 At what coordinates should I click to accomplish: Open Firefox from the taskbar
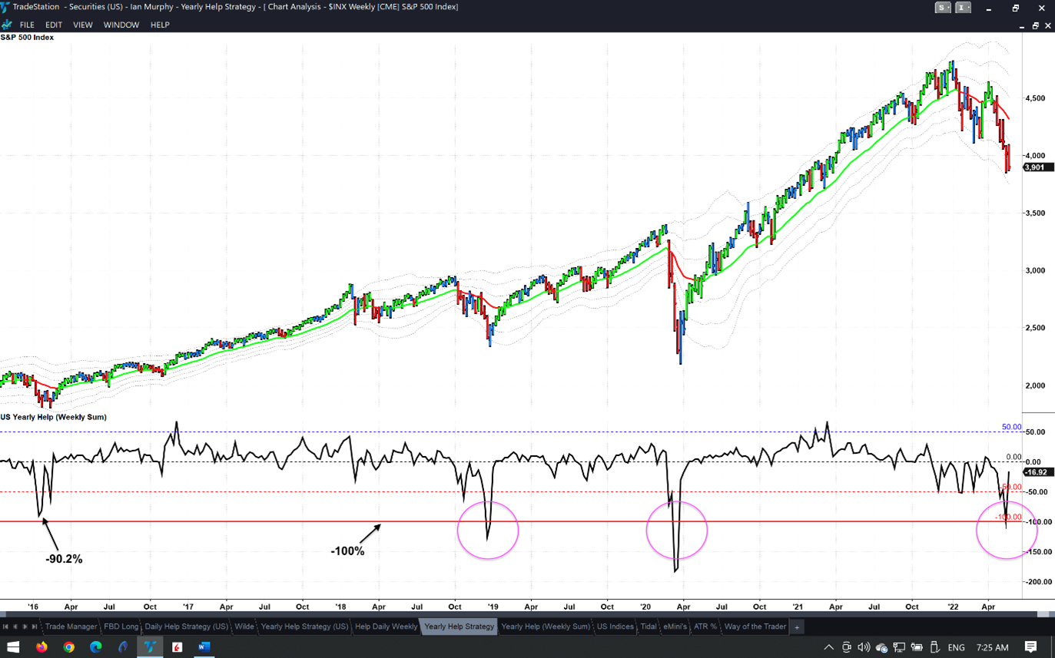41,647
